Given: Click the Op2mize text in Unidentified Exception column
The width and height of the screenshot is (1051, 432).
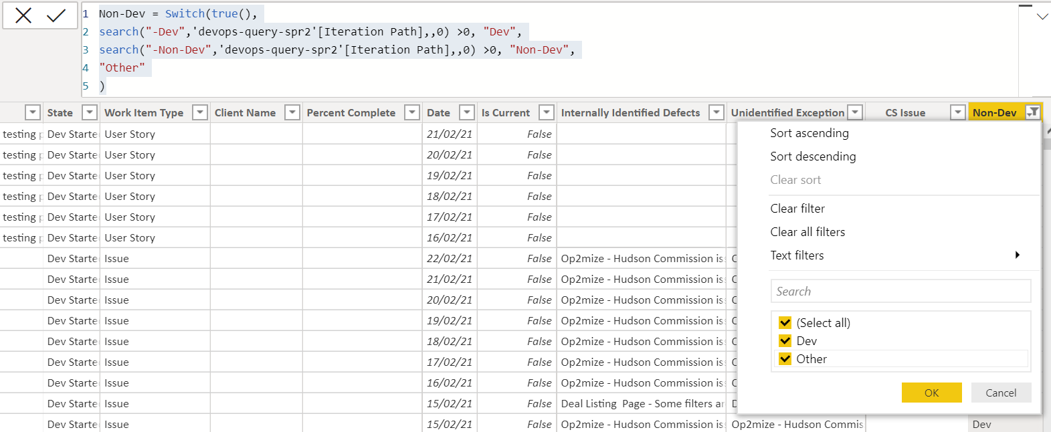Looking at the screenshot, I should coord(797,425).
